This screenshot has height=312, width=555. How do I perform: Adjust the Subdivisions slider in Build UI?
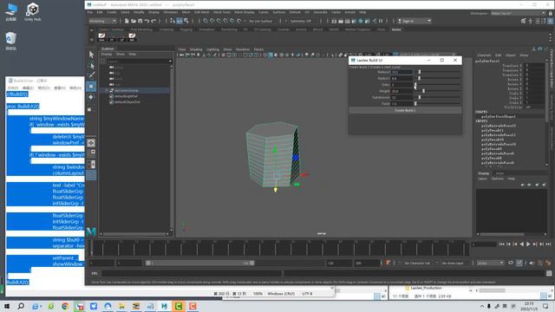pos(437,97)
